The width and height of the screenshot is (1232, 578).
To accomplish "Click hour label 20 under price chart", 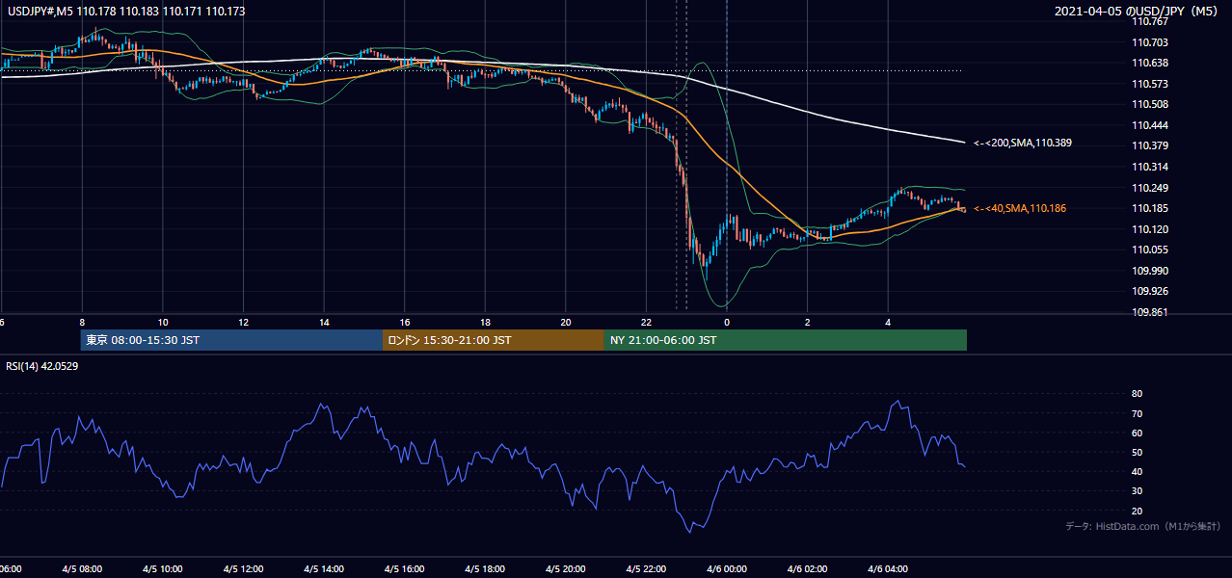I will tap(566, 322).
